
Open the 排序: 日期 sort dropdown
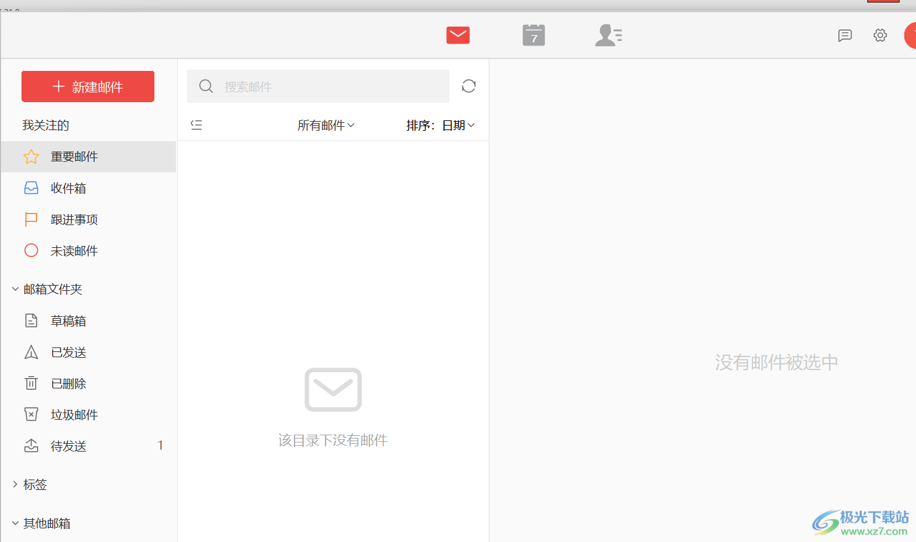pyautogui.click(x=440, y=125)
